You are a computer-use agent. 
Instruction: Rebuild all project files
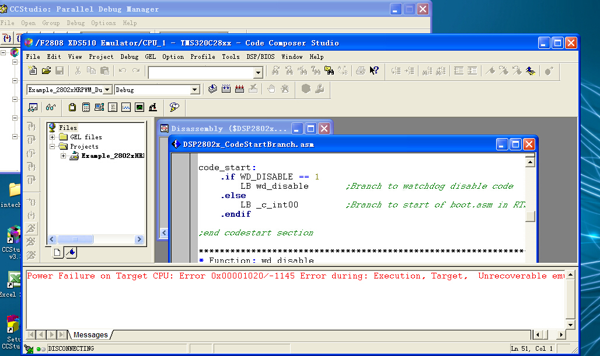click(239, 89)
